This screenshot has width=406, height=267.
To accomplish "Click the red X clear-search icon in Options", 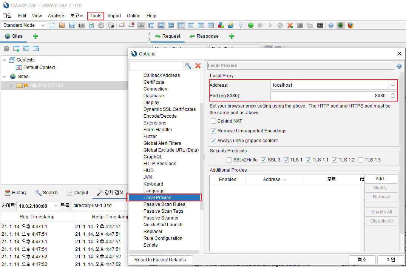I will pyautogui.click(x=198, y=66).
